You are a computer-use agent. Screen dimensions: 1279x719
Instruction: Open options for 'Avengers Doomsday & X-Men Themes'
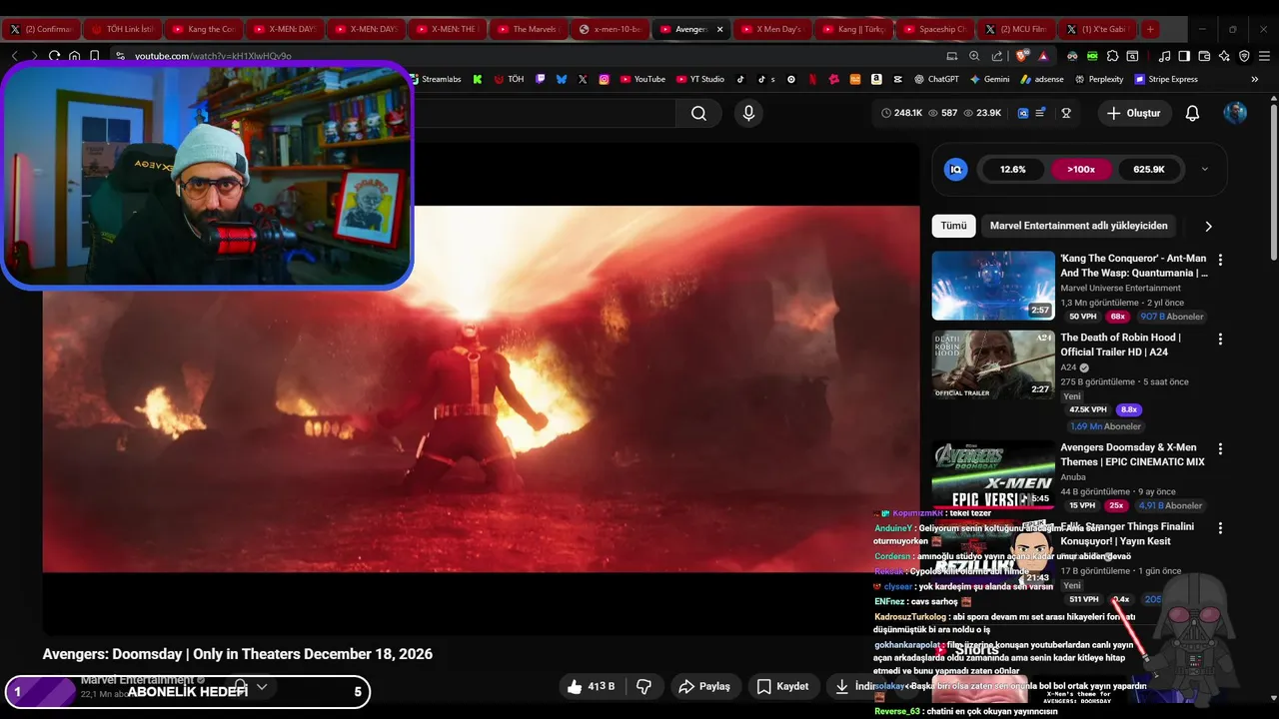pos(1220,449)
